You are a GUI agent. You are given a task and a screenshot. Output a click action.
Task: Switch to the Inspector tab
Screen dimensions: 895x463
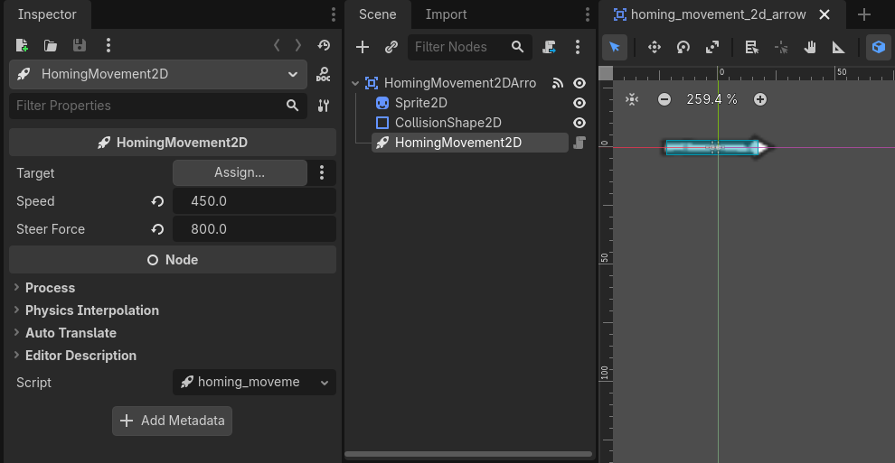(x=47, y=14)
